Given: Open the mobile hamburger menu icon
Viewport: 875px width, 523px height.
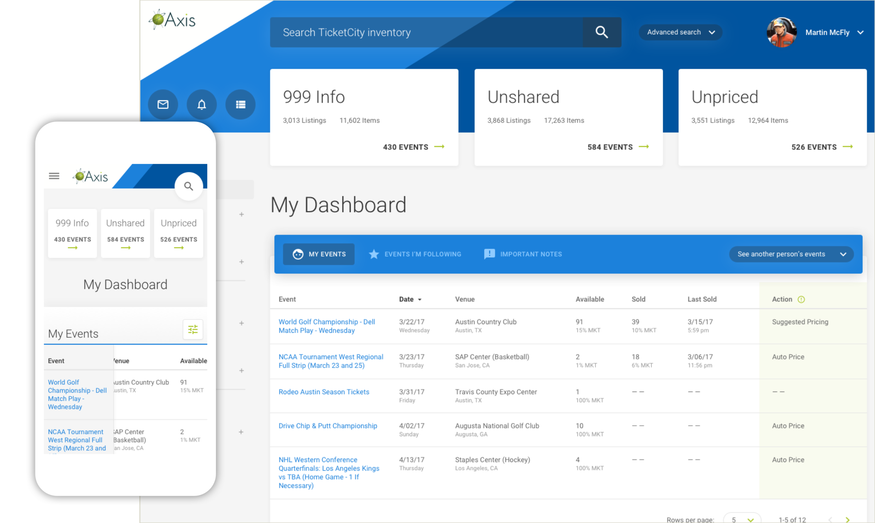Looking at the screenshot, I should pyautogui.click(x=54, y=175).
